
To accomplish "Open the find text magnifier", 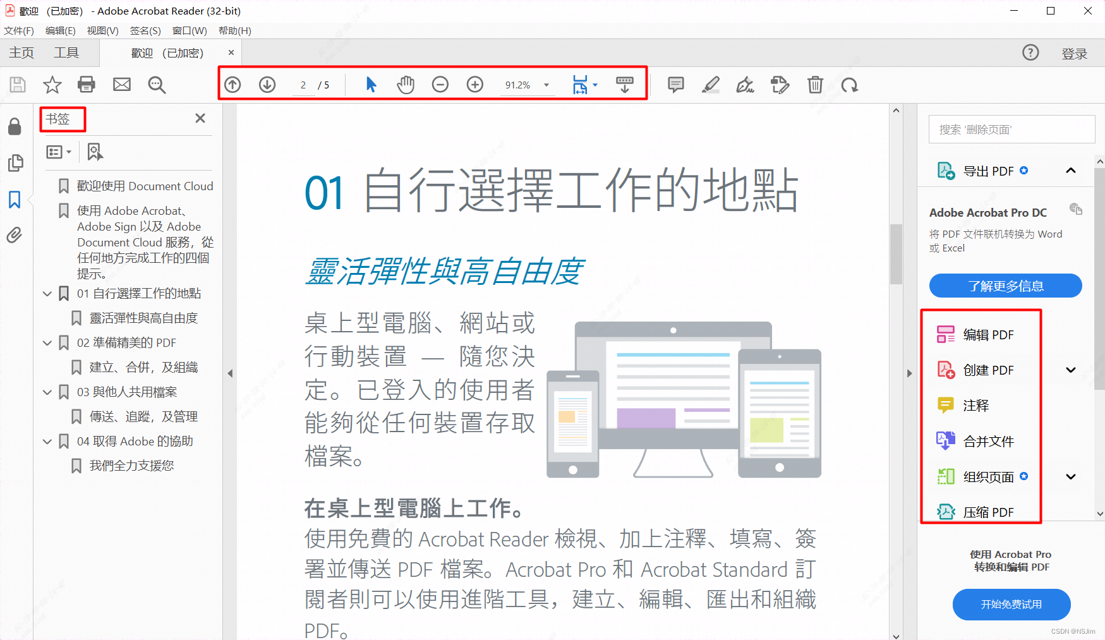I will [x=157, y=85].
